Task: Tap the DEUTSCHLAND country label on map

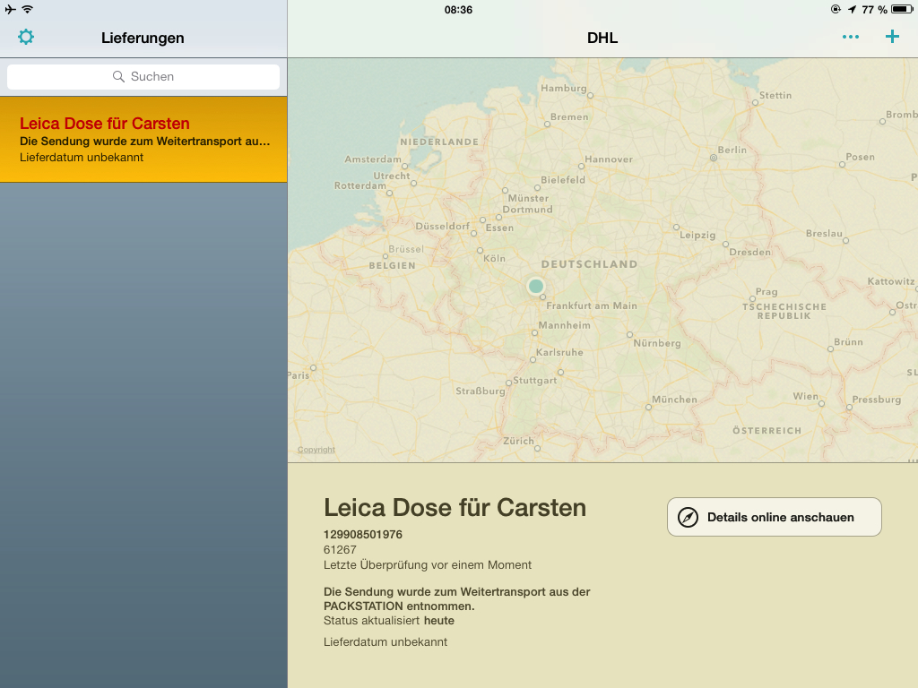Action: coord(590,264)
